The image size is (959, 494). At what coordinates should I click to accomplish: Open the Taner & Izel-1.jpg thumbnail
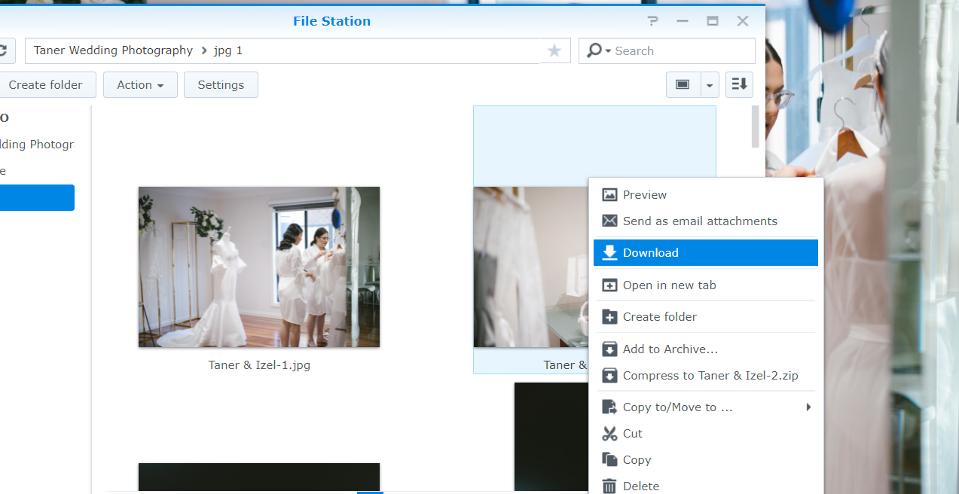[x=259, y=267]
